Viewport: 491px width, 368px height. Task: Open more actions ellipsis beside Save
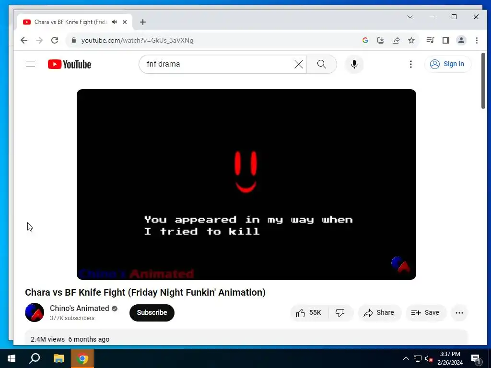[x=459, y=312]
